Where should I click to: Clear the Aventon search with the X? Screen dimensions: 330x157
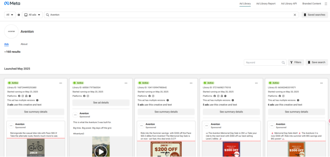coord(295,15)
